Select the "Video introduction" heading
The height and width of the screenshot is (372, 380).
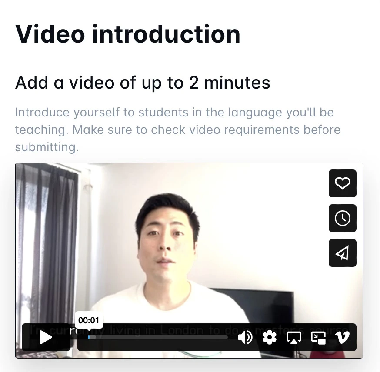[128, 34]
